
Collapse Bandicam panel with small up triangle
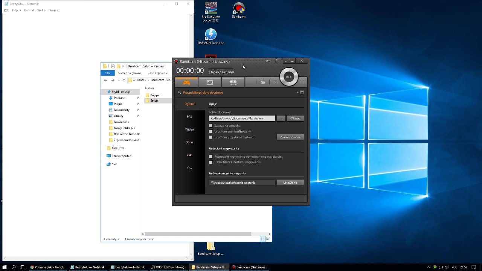point(297,92)
